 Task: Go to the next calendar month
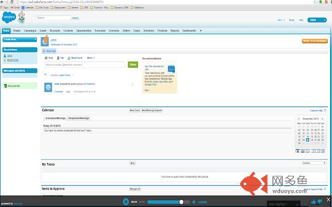click(x=322, y=119)
